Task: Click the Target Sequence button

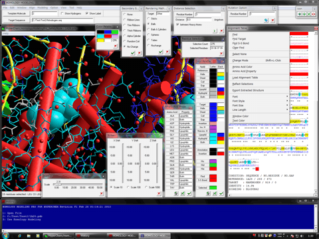Action: coord(17,21)
